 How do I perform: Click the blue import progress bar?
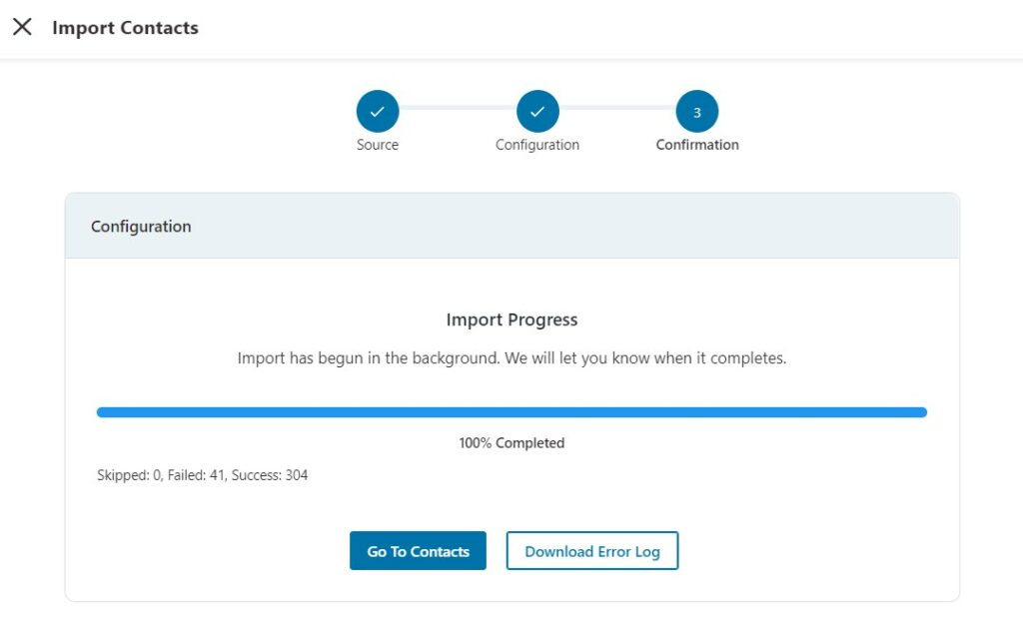click(x=511, y=412)
